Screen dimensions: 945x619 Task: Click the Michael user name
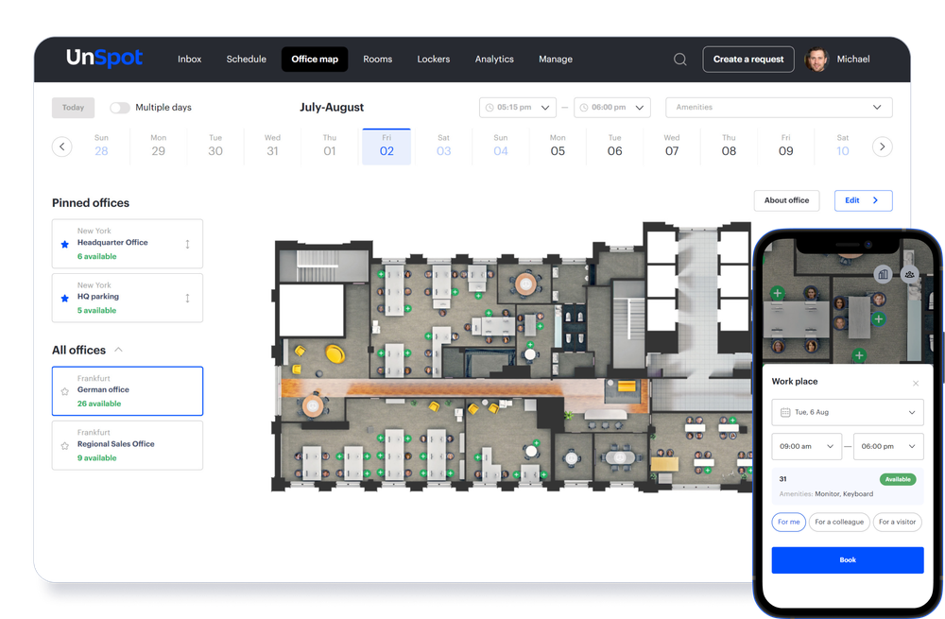click(852, 60)
